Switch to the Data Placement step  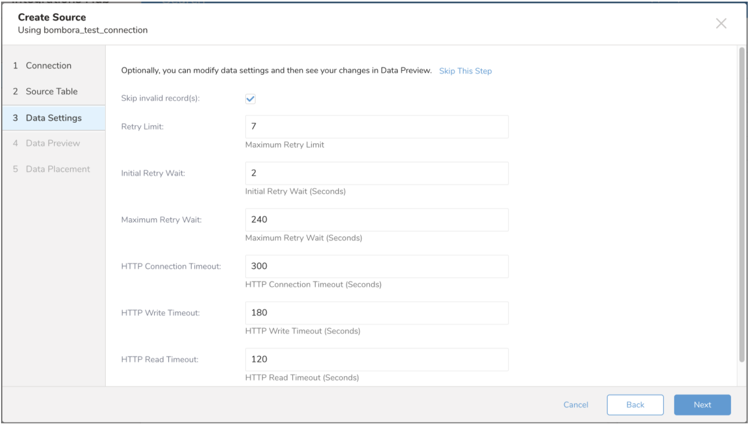tap(57, 169)
